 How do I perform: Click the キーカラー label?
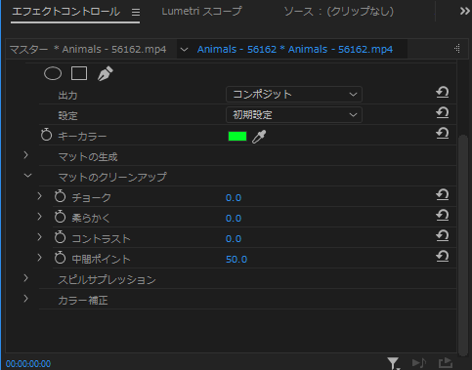[x=82, y=137]
